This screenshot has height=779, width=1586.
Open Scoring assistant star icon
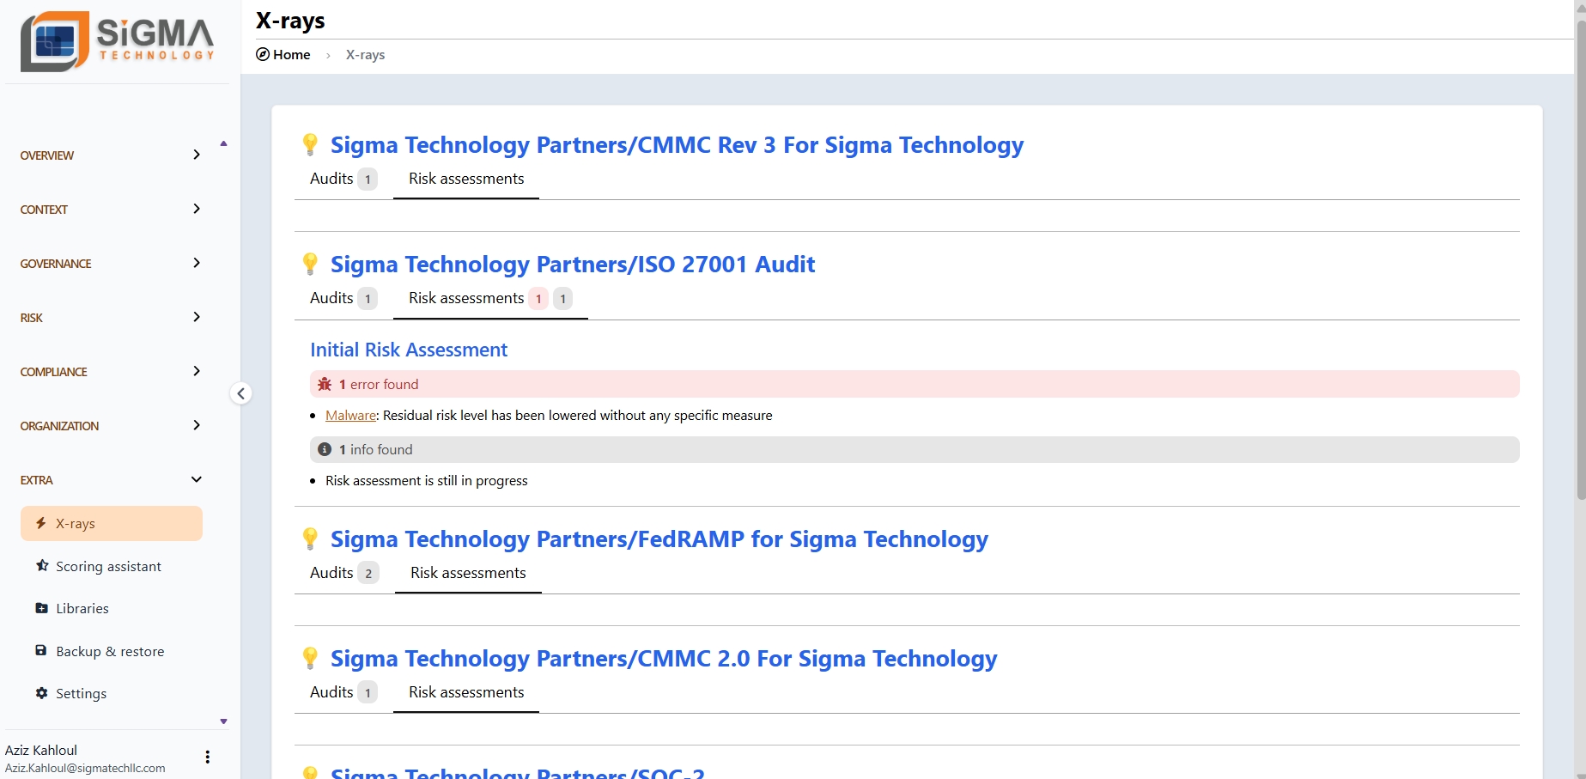coord(42,566)
